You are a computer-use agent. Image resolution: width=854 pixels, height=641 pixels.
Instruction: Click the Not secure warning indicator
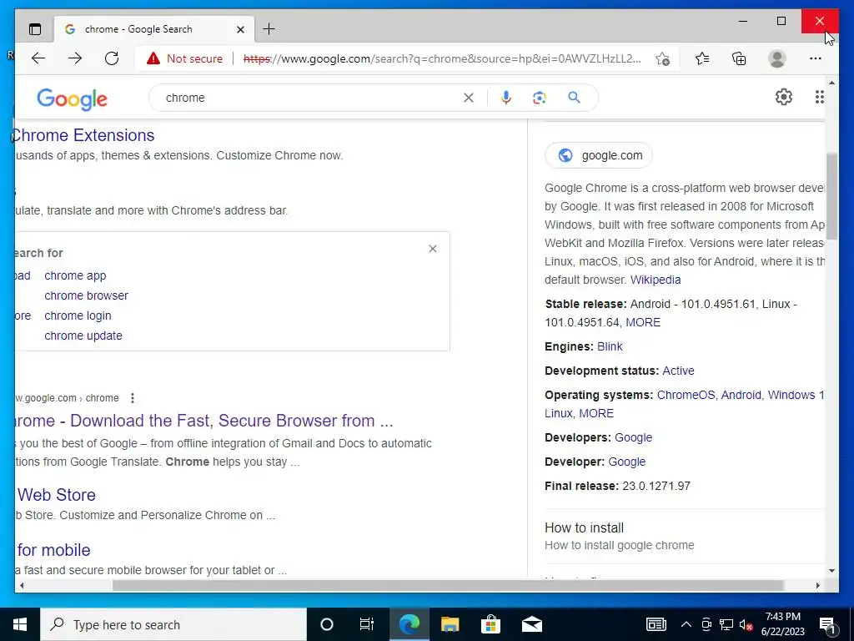click(x=184, y=58)
